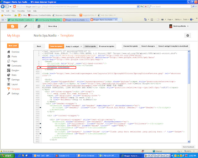Click Edit template button
Viewport: 198px width, 158px height.
coord(90,46)
